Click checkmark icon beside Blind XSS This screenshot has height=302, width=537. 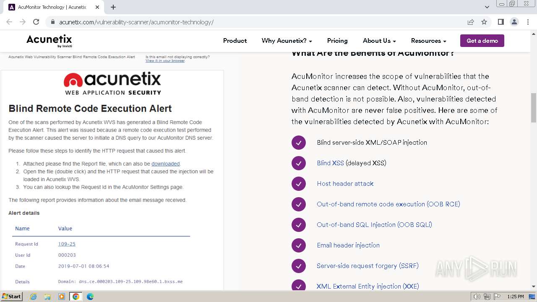[299, 163]
